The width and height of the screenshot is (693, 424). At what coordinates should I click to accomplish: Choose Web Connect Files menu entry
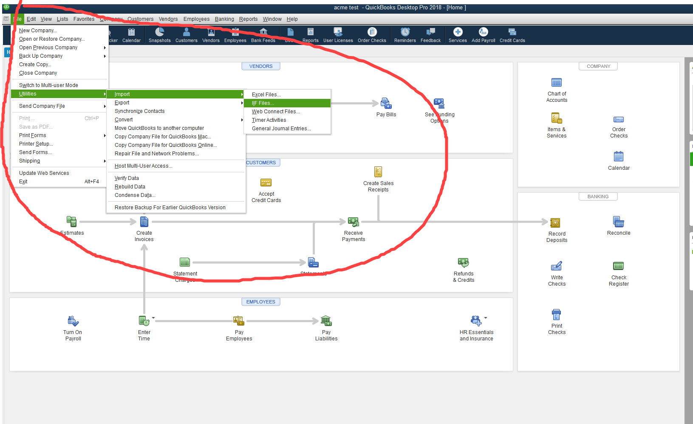click(287, 112)
